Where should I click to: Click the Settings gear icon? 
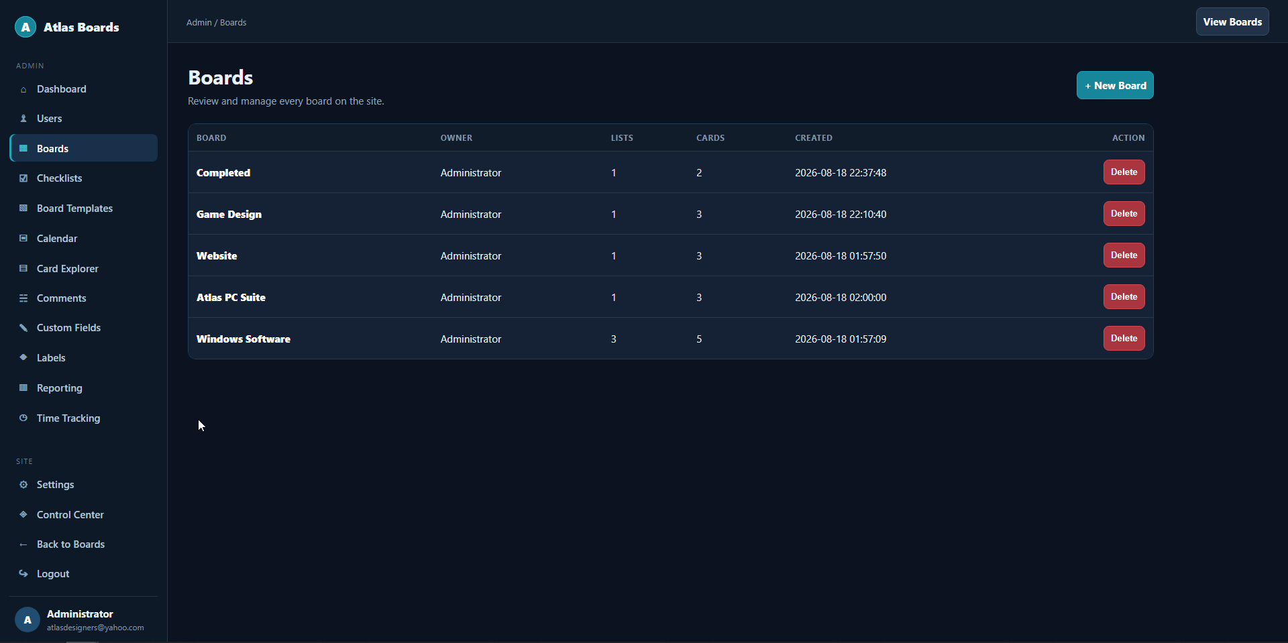click(x=23, y=485)
